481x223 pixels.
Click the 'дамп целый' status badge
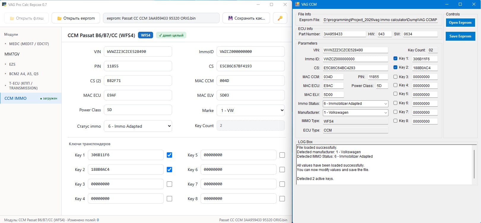pos(171,35)
